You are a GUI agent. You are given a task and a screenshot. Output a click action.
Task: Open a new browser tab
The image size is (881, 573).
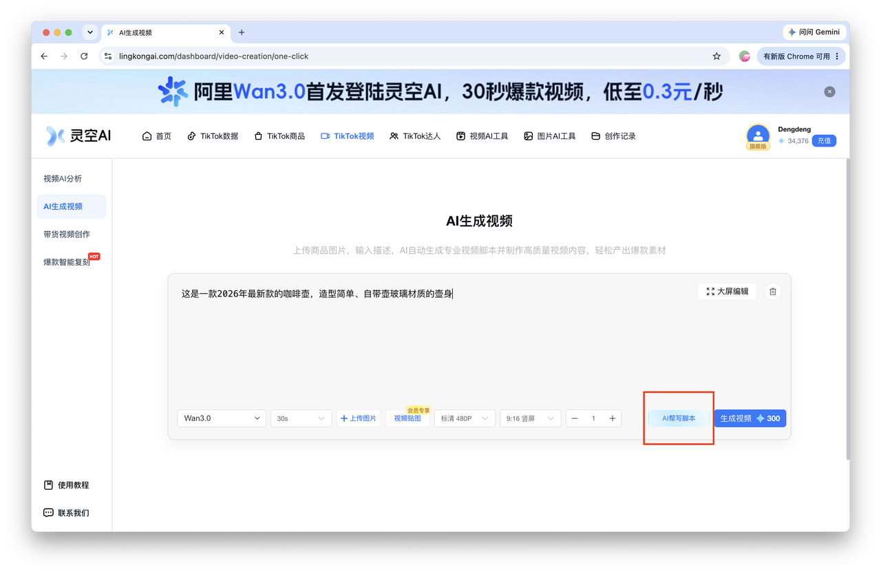(x=242, y=32)
